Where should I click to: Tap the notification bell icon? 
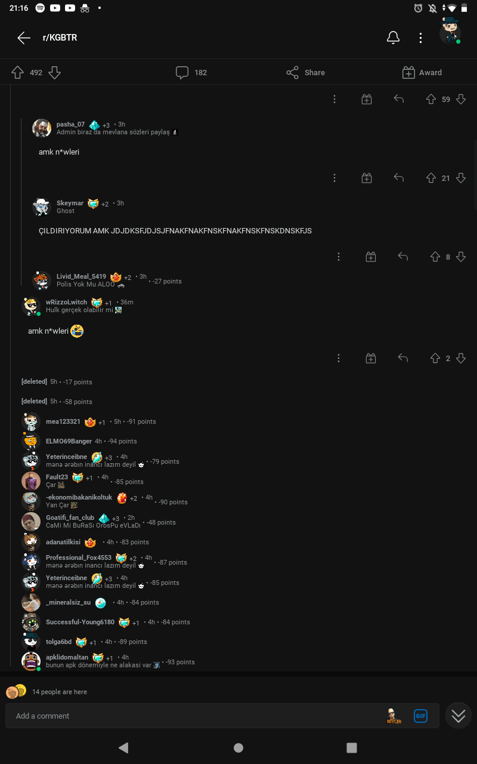(x=393, y=38)
